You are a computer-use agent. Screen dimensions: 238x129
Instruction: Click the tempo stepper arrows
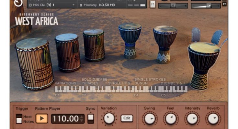pyautogui.click(x=82, y=118)
